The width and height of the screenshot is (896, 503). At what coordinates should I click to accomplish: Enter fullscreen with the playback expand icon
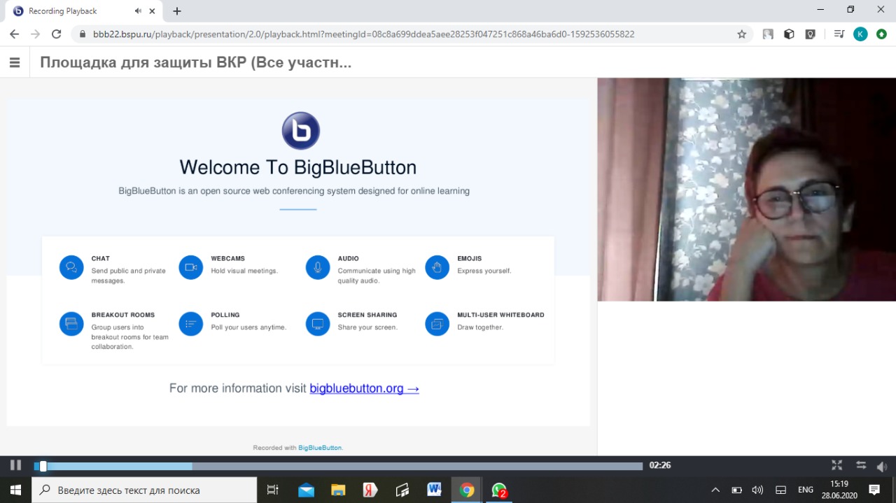[836, 465]
